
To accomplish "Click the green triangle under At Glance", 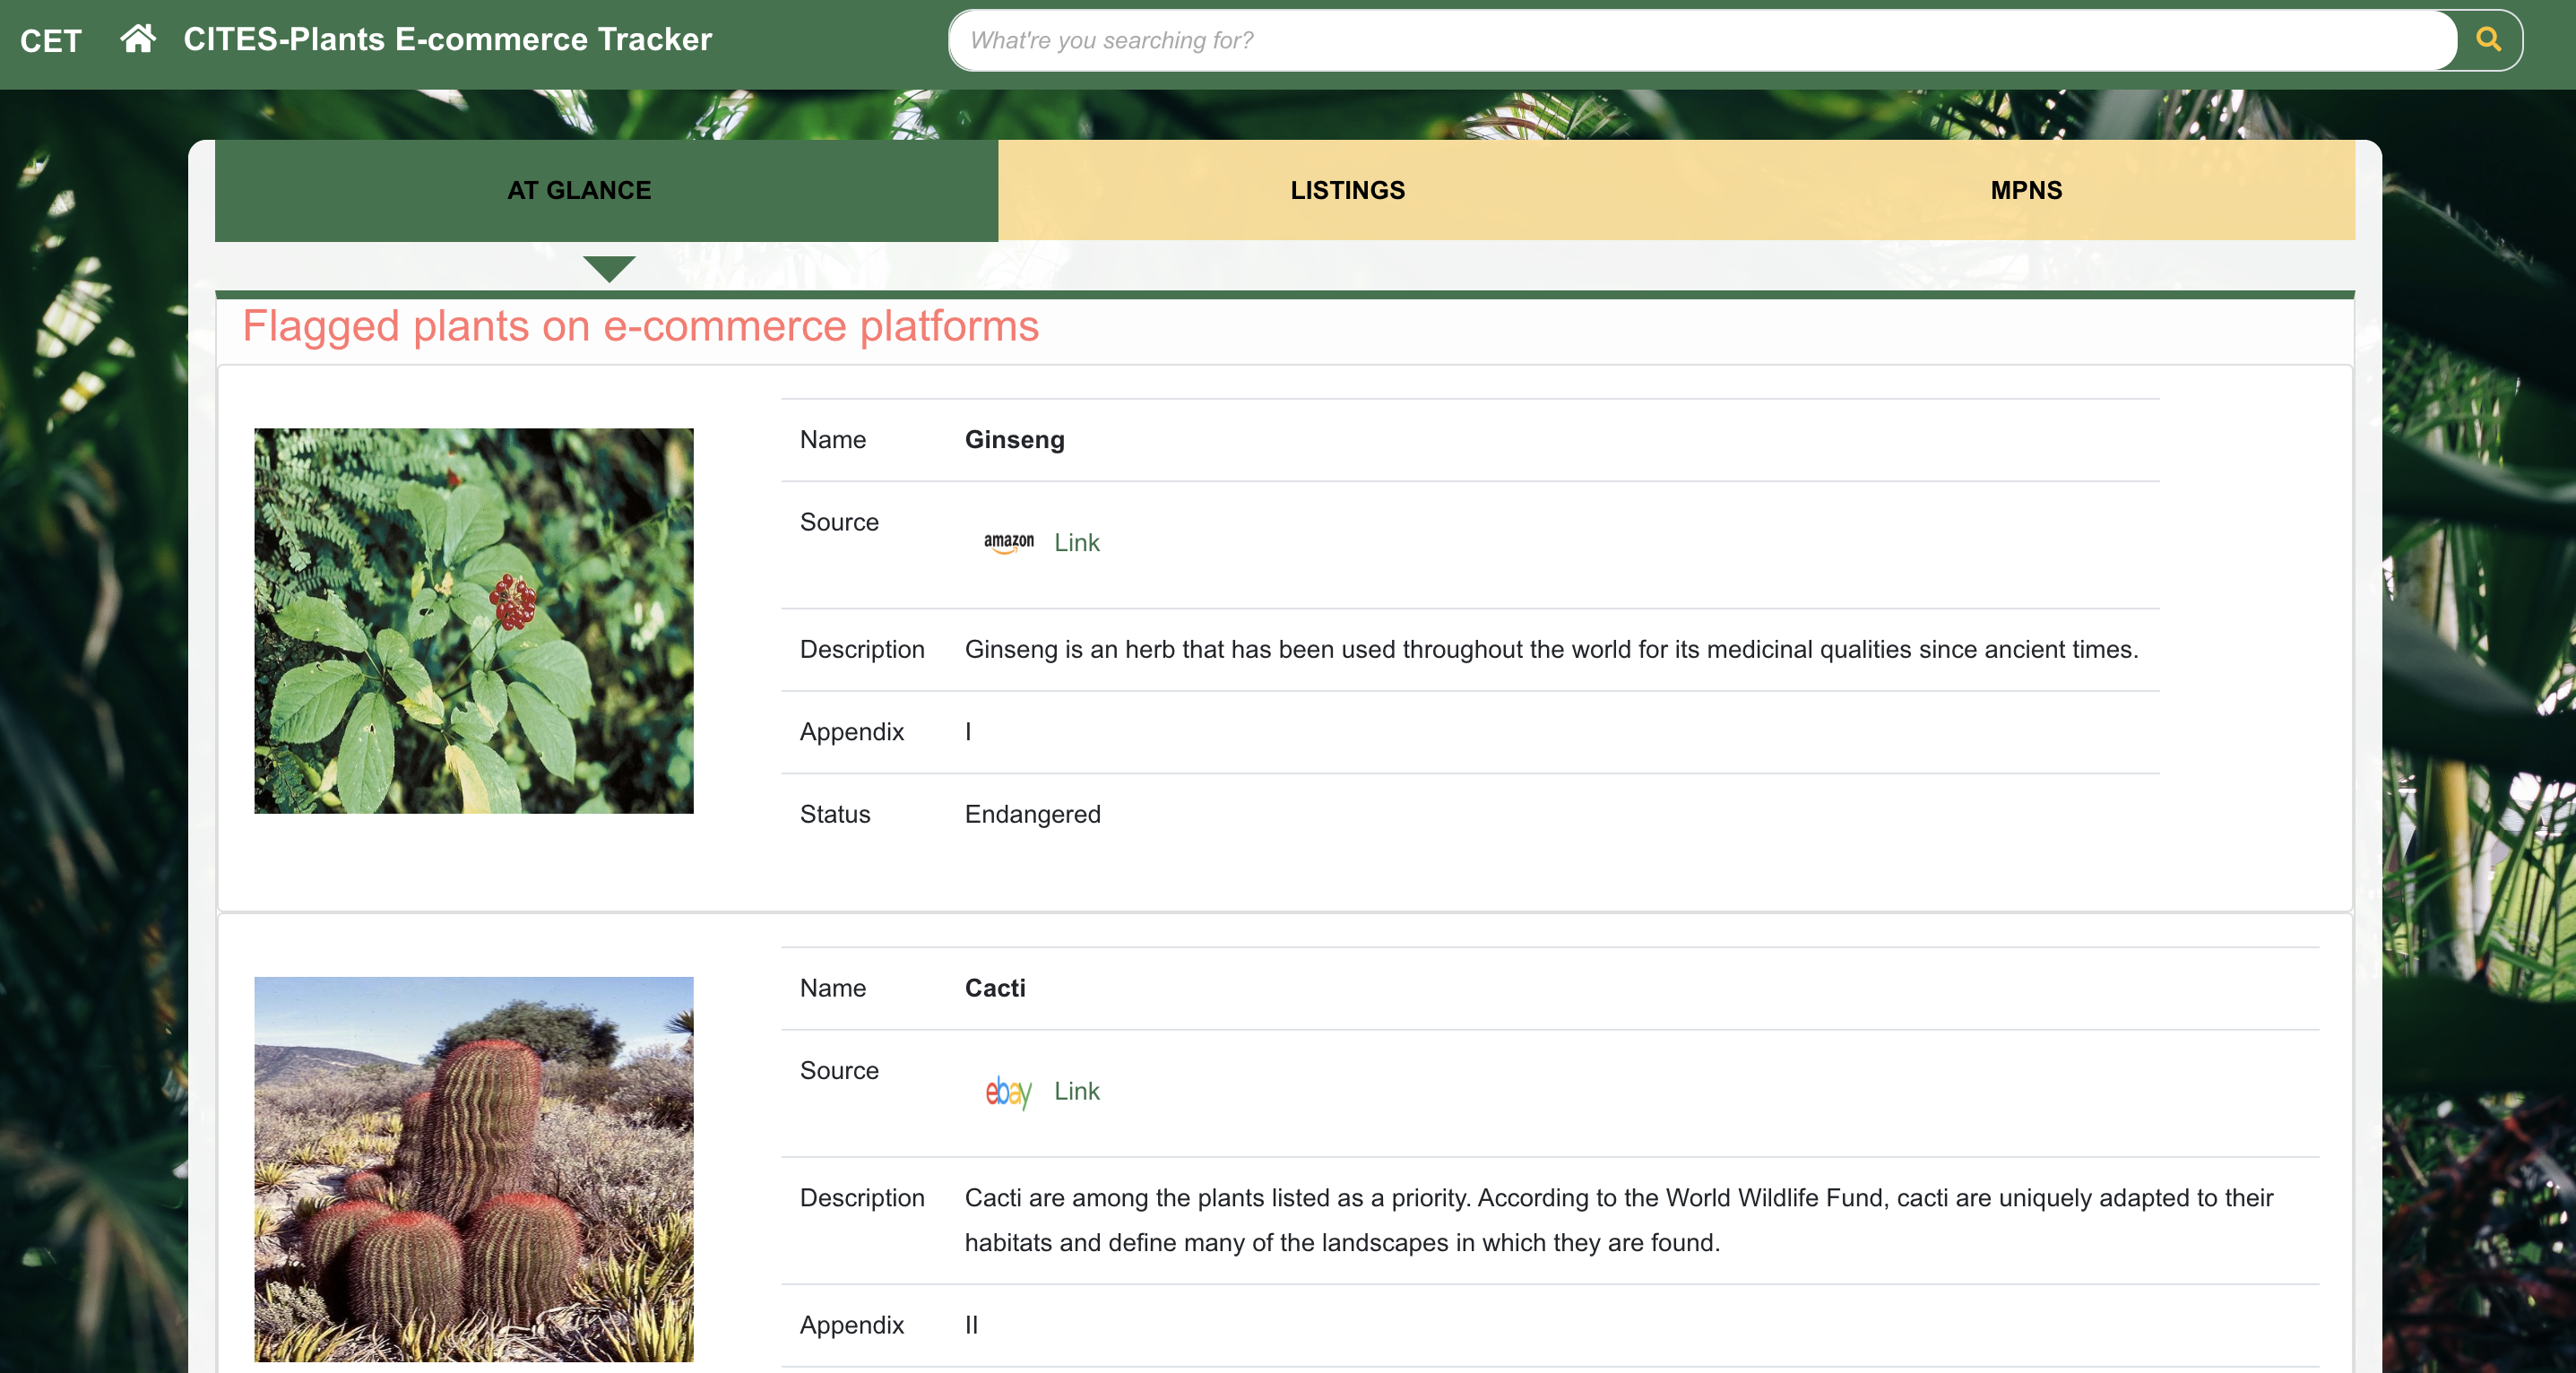I will (x=608, y=268).
